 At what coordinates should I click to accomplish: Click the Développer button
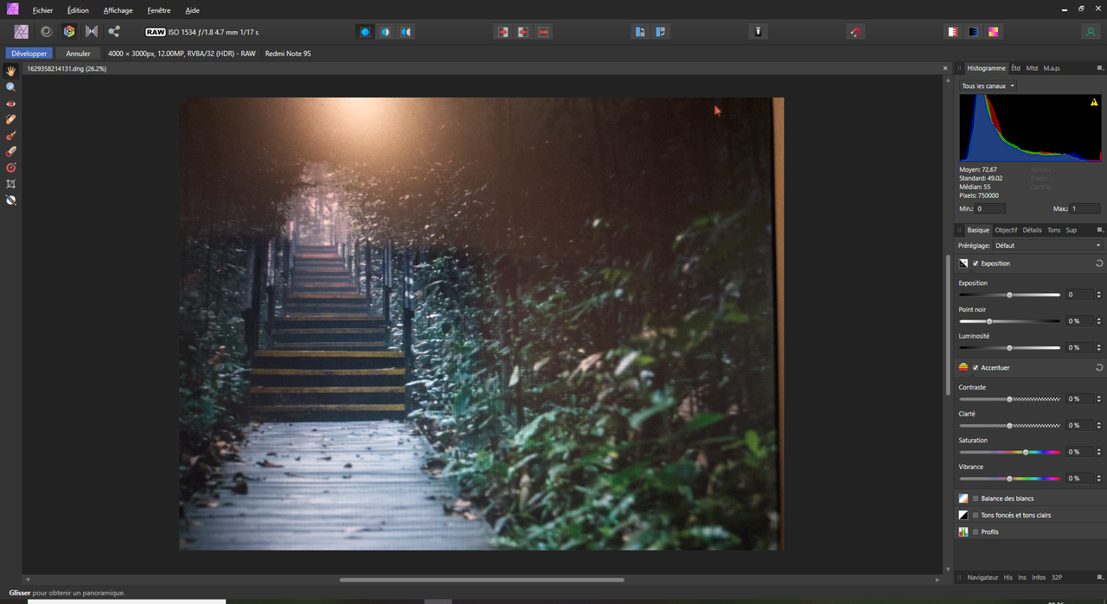29,54
